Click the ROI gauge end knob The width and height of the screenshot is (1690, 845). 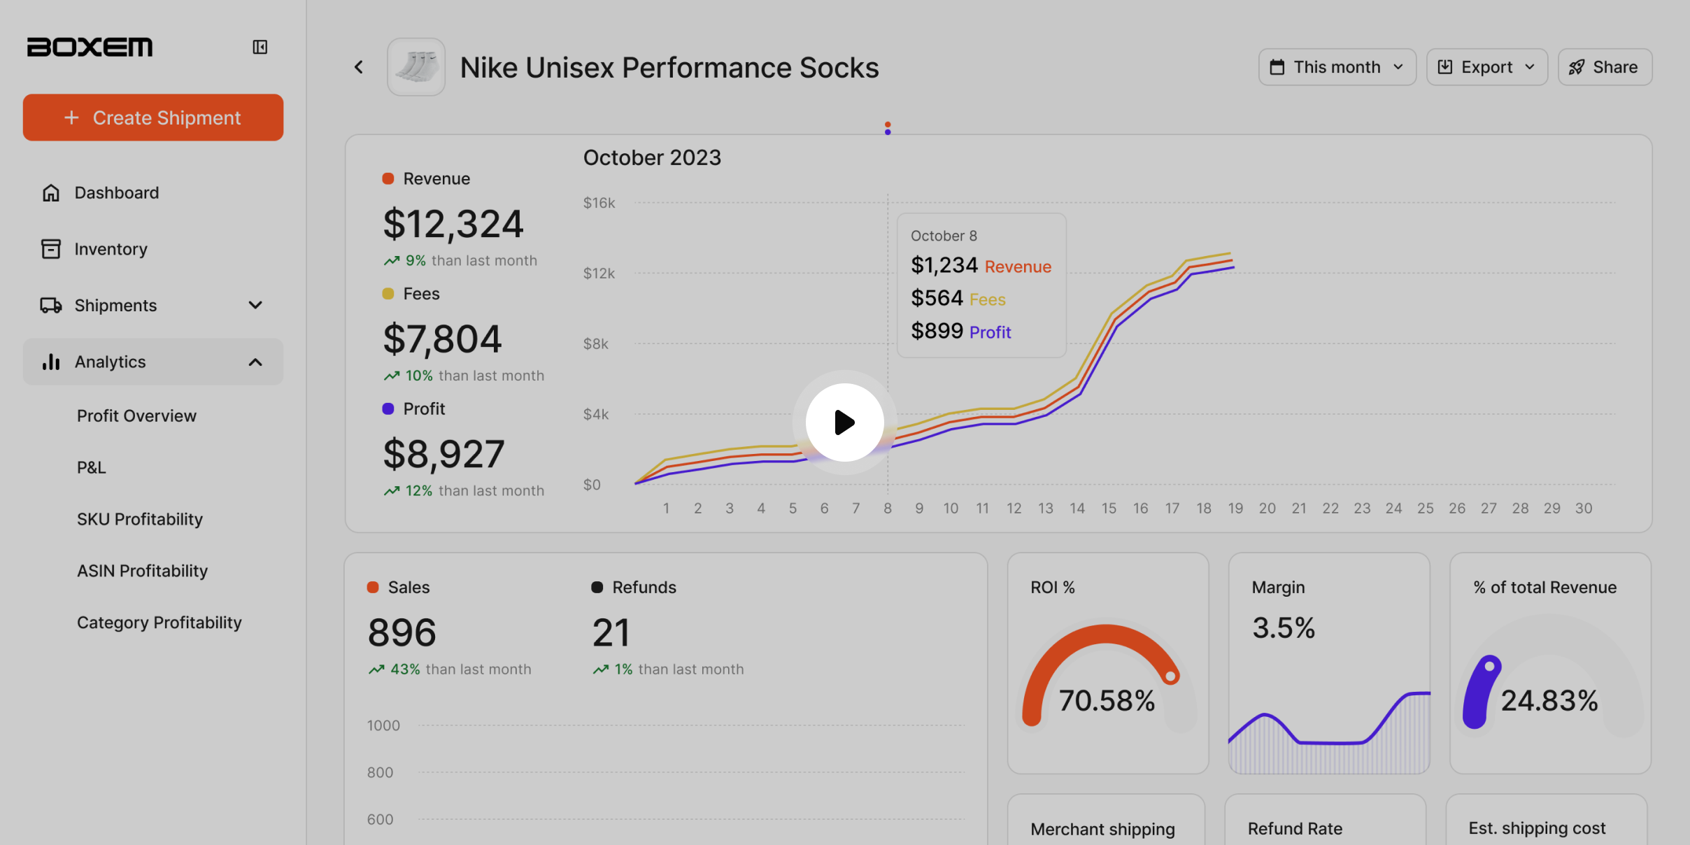pyautogui.click(x=1170, y=676)
